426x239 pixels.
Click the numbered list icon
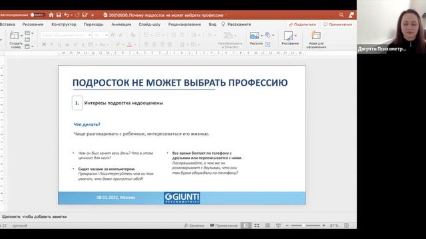(x=157, y=35)
